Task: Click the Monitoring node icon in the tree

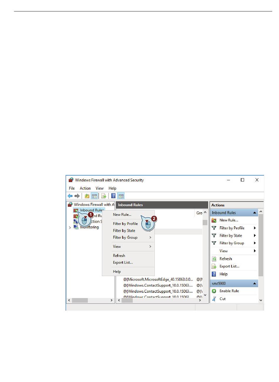Action: (x=76, y=227)
